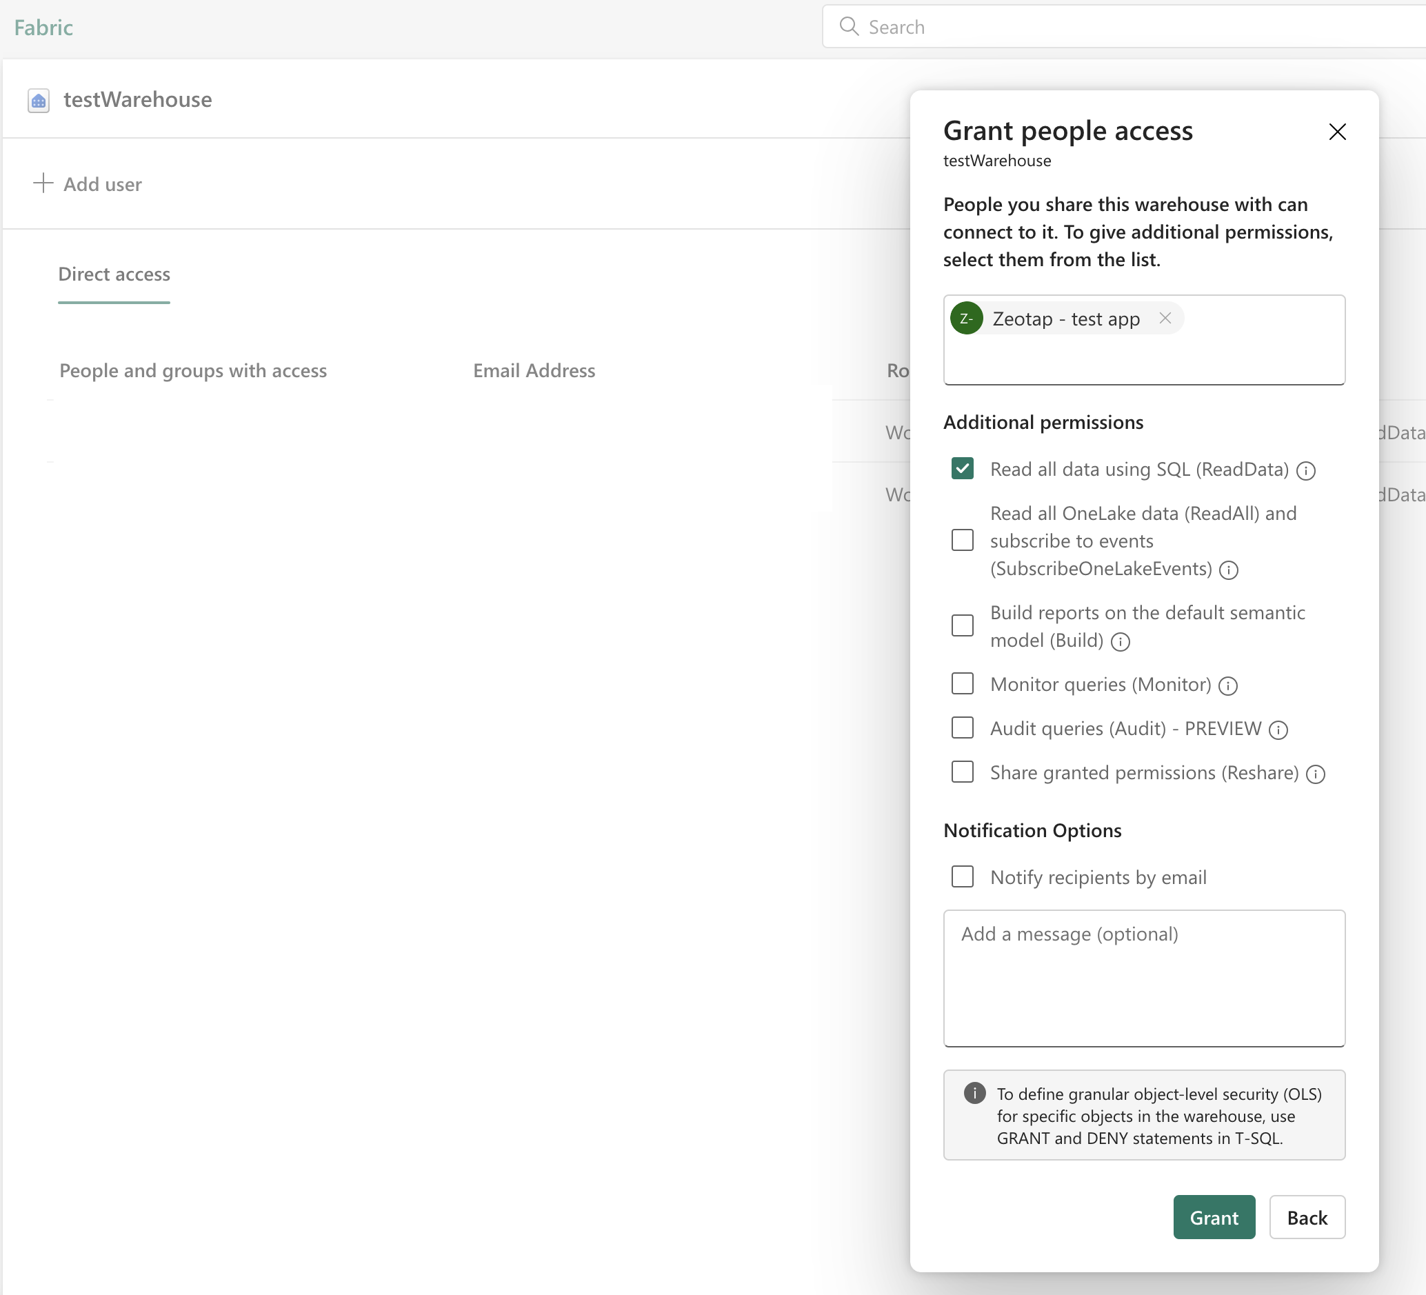Remove the Zeotap - test app chip

point(1165,319)
